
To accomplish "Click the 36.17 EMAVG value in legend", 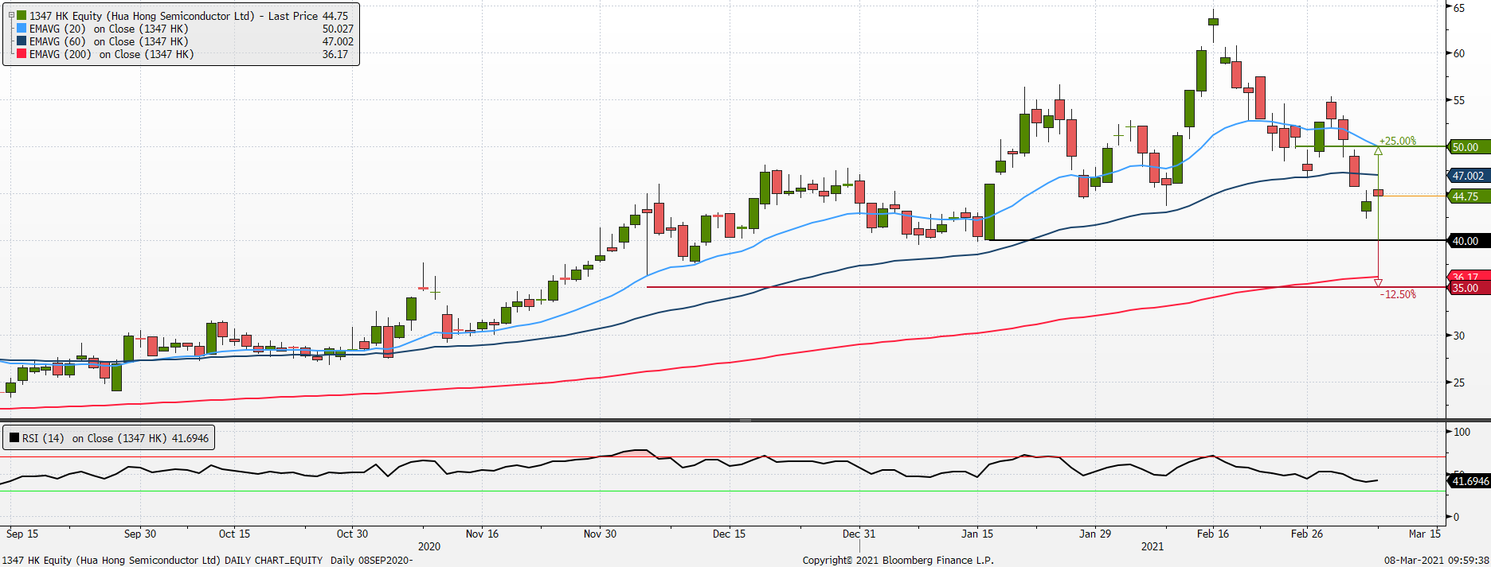I will pyautogui.click(x=335, y=54).
